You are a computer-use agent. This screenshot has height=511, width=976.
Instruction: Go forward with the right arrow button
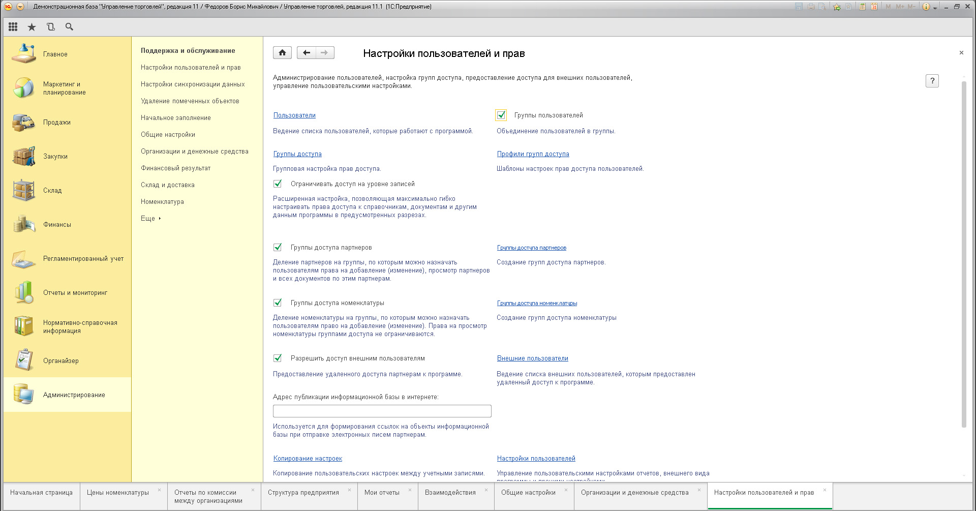(x=325, y=52)
